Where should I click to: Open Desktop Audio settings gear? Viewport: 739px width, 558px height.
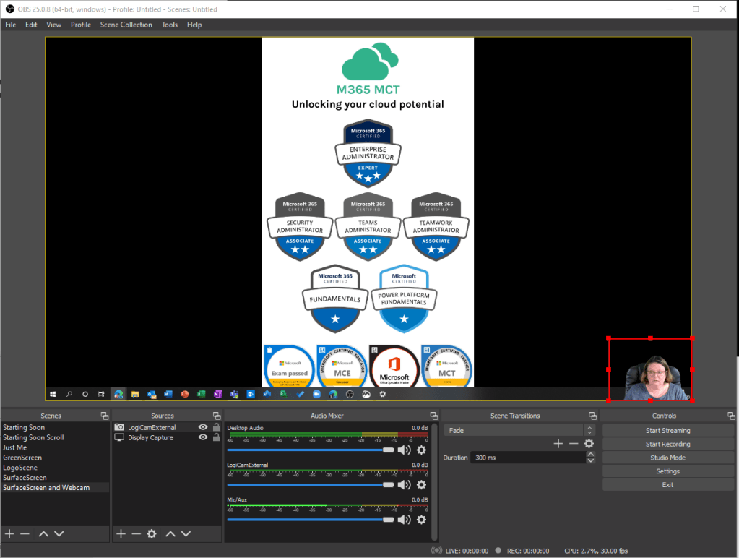421,450
